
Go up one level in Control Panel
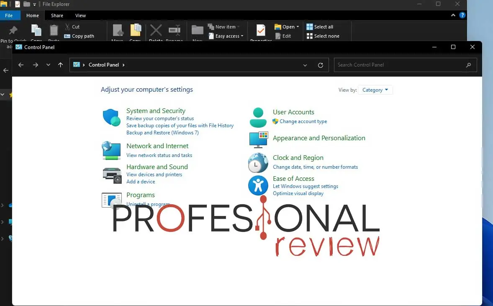(60, 65)
